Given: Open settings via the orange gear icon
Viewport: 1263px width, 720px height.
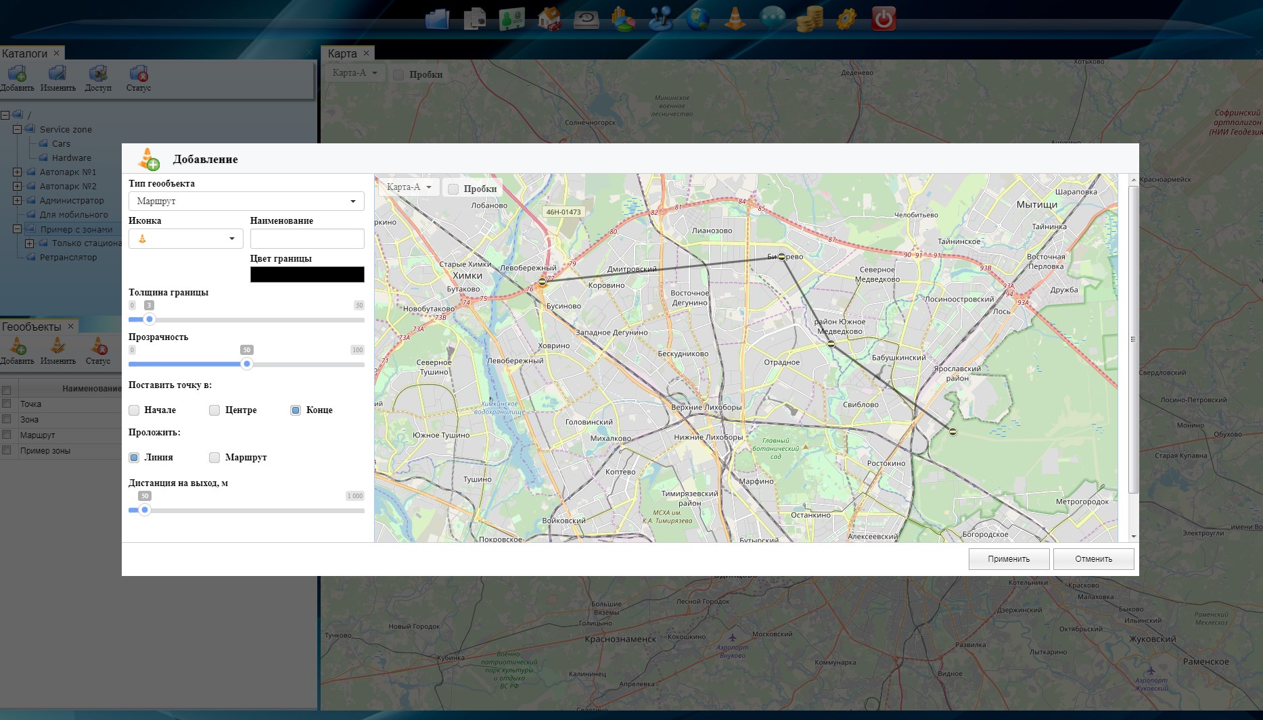Looking at the screenshot, I should [846, 18].
